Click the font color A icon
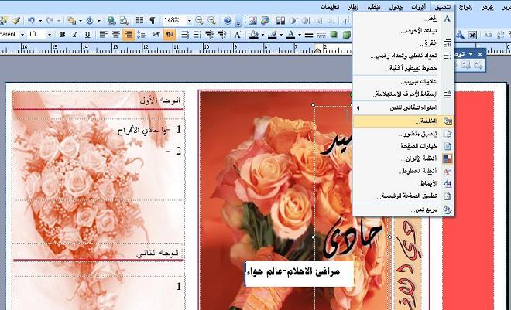This screenshot has height=310, width=511. click(x=291, y=35)
